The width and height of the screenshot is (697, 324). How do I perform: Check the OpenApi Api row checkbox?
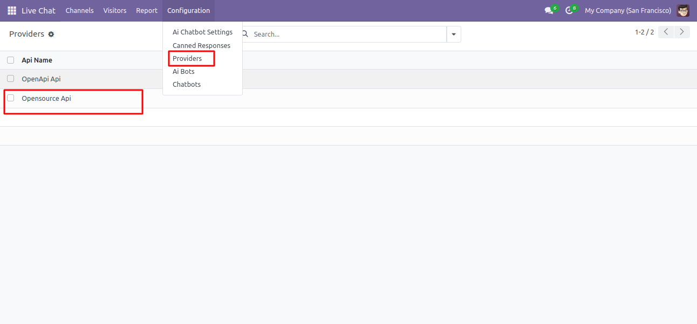pyautogui.click(x=11, y=79)
